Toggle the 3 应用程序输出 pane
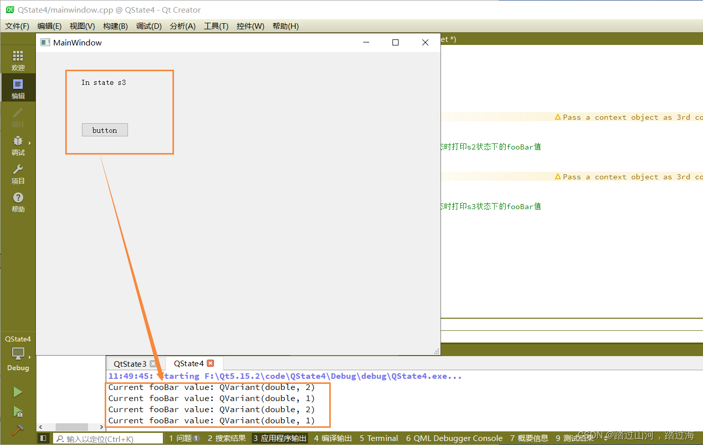The height and width of the screenshot is (445, 703). coord(280,438)
